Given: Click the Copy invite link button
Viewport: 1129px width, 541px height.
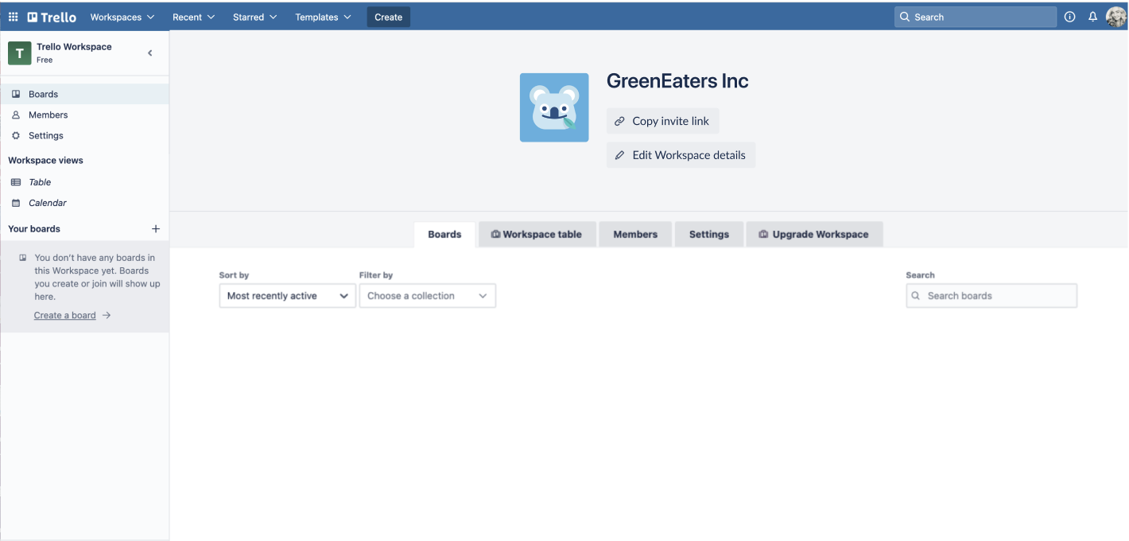Looking at the screenshot, I should [662, 121].
